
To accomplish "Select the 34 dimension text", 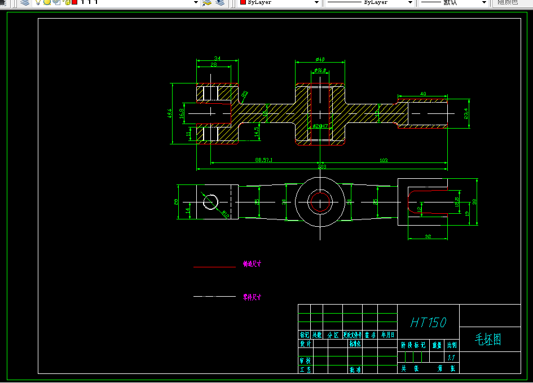I will [217, 58].
